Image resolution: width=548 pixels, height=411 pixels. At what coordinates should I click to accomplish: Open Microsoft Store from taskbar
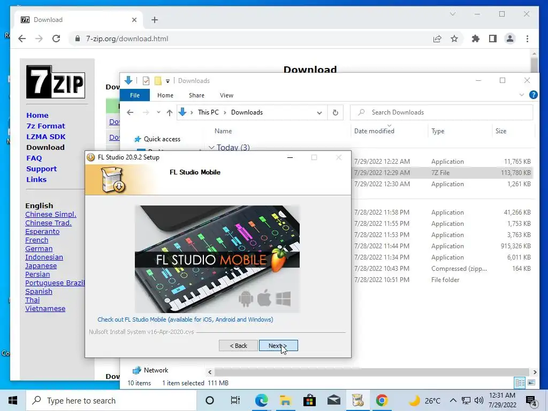click(x=309, y=400)
